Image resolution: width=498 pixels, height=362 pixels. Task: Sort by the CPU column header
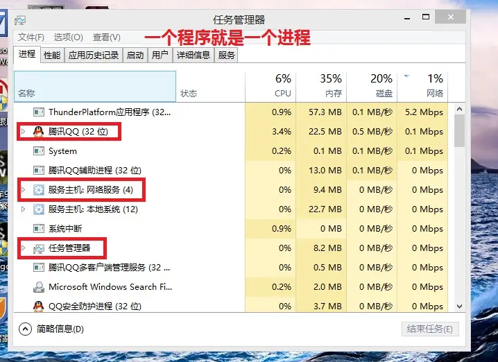271,87
